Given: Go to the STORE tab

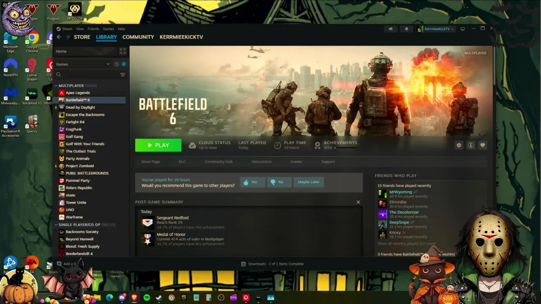Looking at the screenshot, I should click(x=82, y=37).
